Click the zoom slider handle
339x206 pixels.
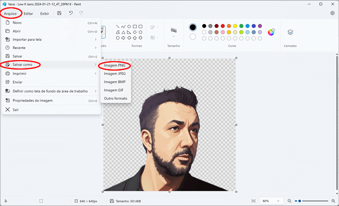pos(299,201)
